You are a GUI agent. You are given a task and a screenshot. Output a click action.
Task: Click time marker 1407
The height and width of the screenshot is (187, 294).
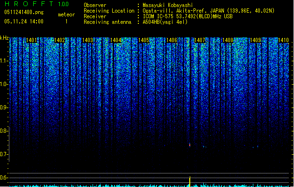tap(200, 40)
